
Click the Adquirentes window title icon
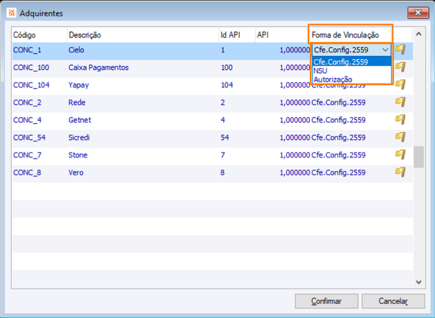click(x=11, y=13)
